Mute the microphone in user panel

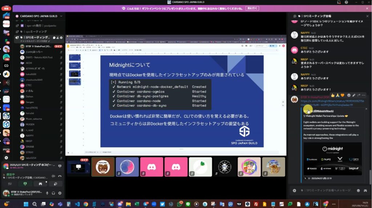click(47, 193)
